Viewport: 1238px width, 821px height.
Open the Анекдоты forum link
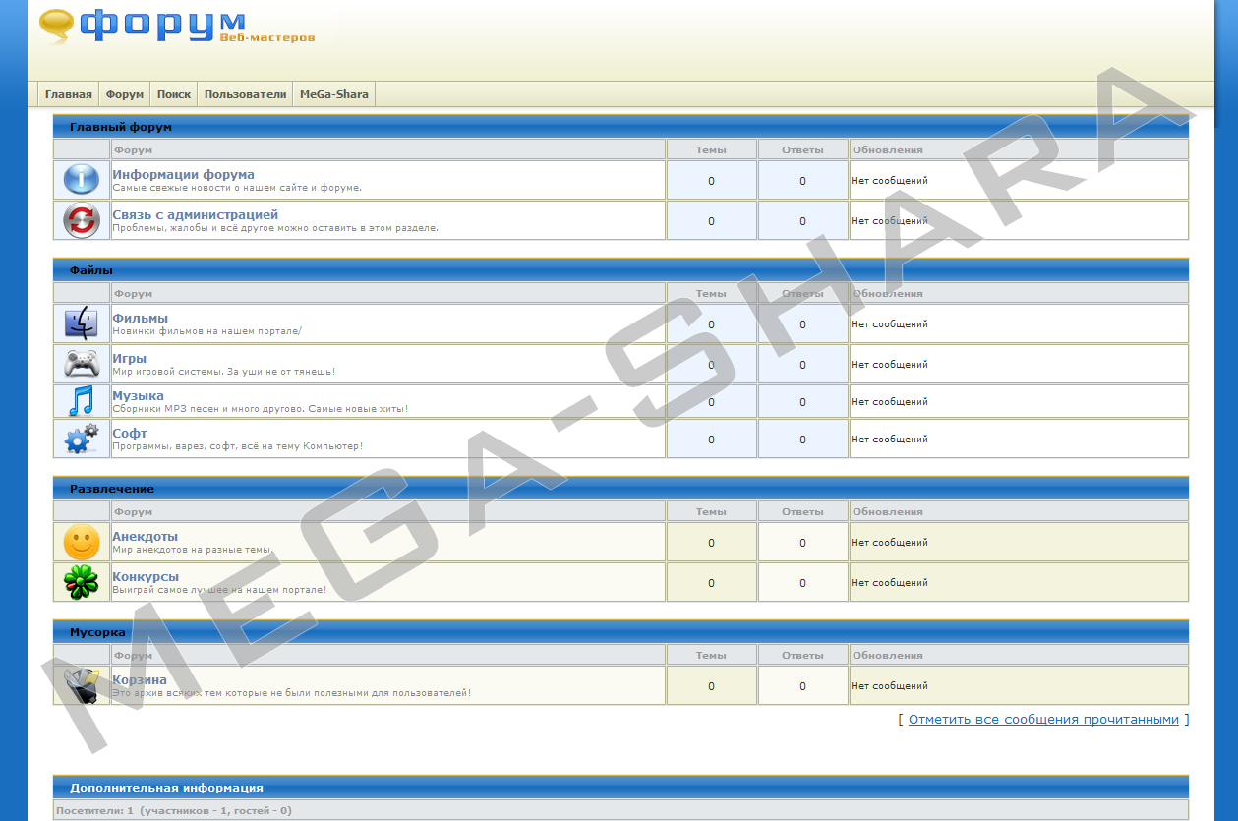click(146, 536)
